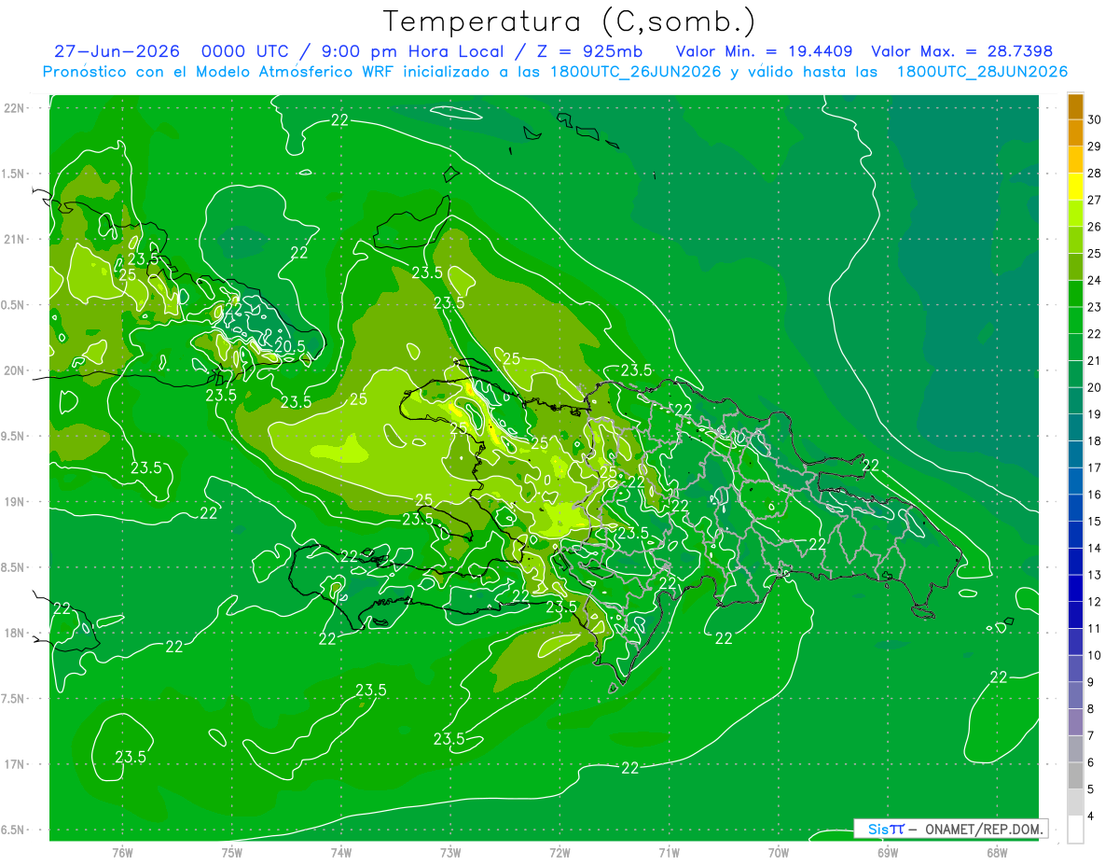Click the "73W" longitude axis label
This screenshot has height=865, width=1119.
pyautogui.click(x=450, y=853)
